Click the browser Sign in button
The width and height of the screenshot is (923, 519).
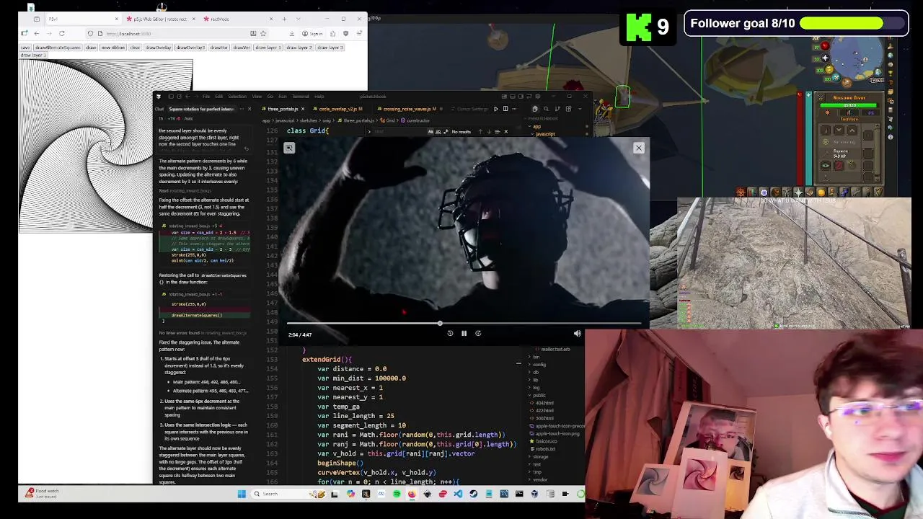[313, 33]
